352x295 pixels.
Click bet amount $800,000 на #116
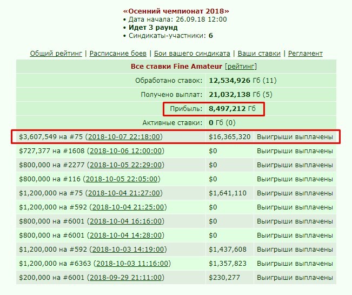(50, 179)
